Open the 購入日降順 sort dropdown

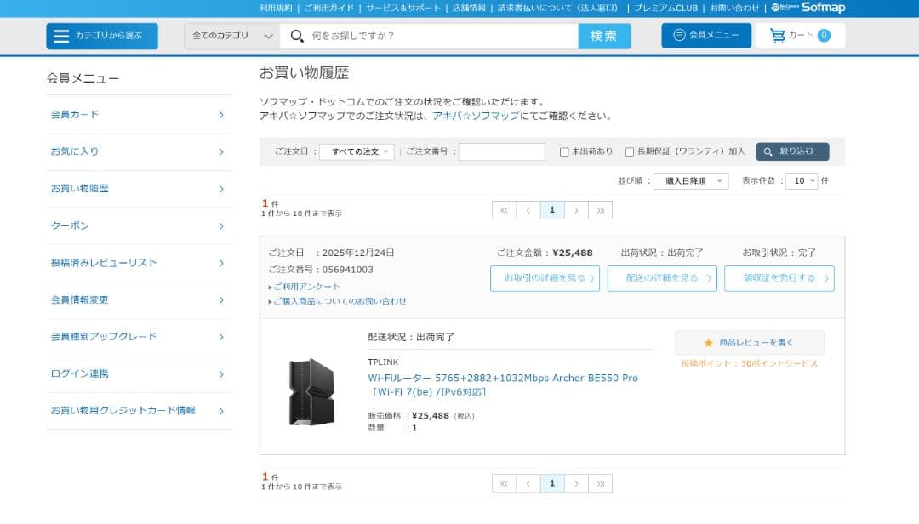(x=691, y=181)
